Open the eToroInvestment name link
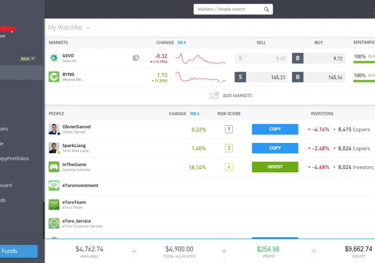The image size is (375, 263). [80, 185]
